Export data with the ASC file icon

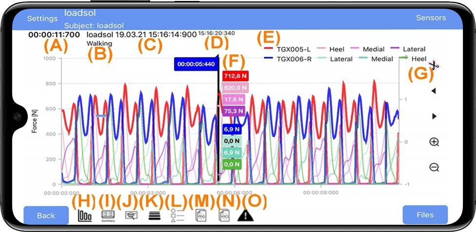(x=224, y=215)
